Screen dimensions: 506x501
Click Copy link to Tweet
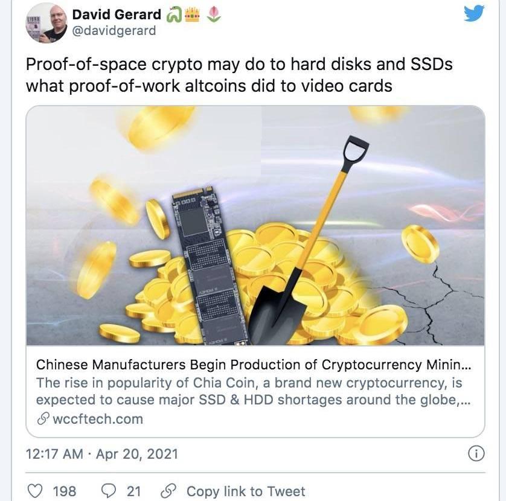click(x=246, y=491)
